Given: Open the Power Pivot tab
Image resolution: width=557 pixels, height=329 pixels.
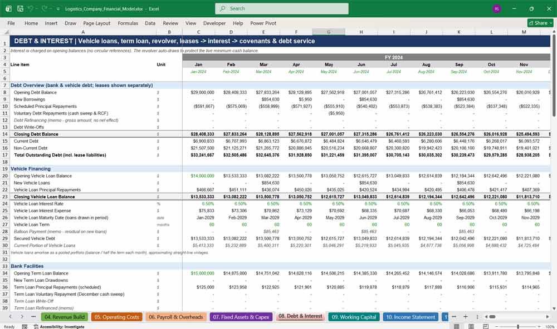Looking at the screenshot, I should click(x=263, y=23).
